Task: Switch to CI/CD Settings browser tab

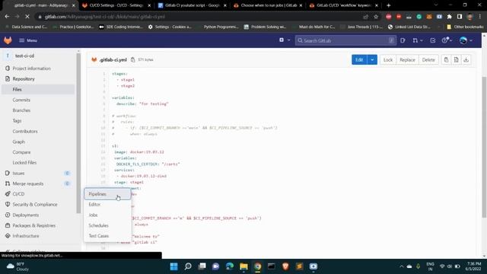Action: 116,5
